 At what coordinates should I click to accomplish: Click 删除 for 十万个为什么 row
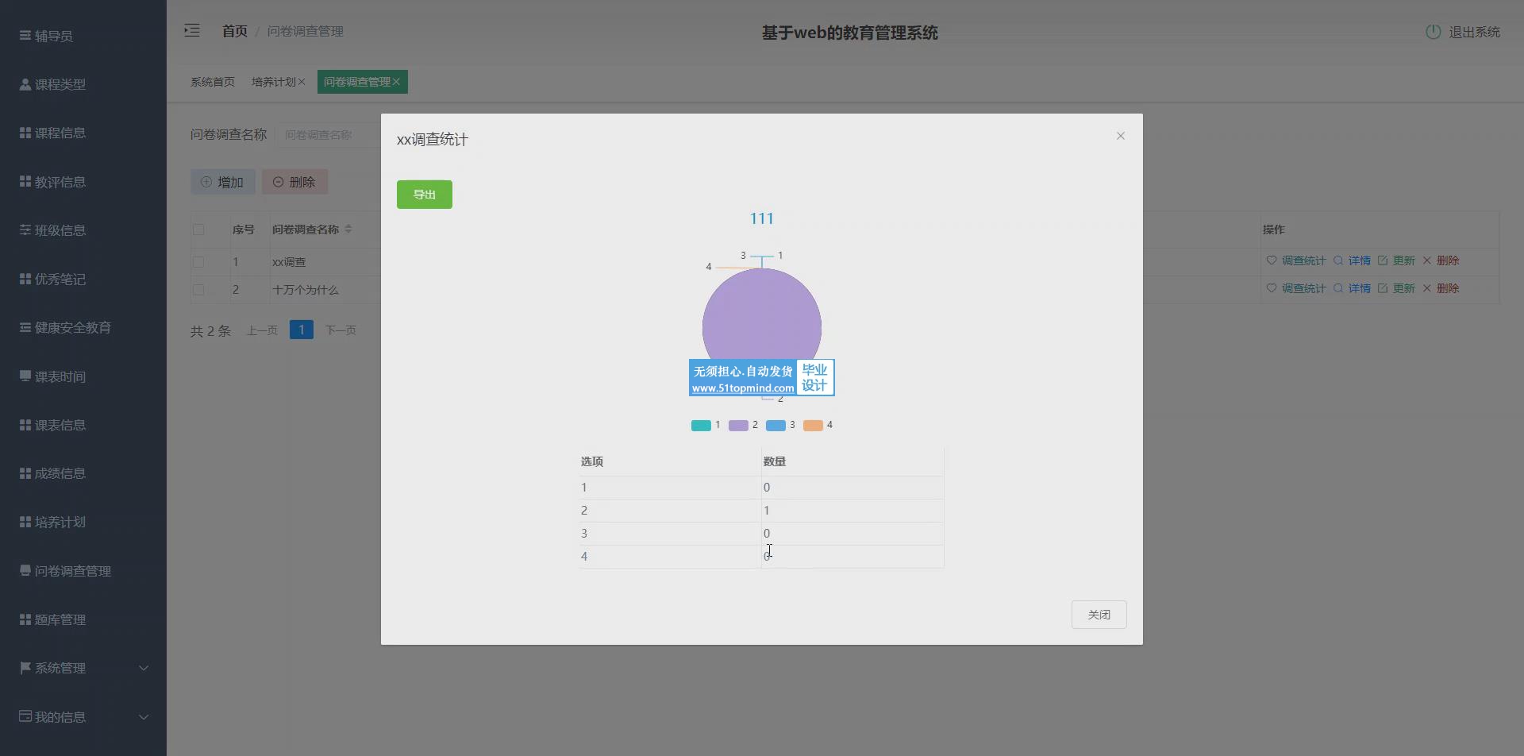(1441, 288)
